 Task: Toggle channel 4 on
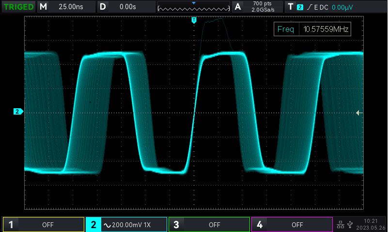click(292, 225)
